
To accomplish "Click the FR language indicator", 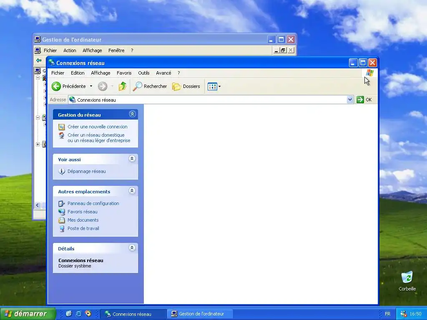I will (387, 314).
